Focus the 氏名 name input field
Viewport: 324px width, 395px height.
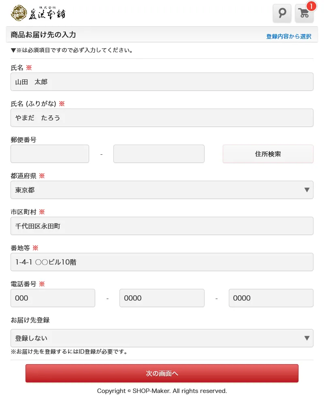point(162,81)
